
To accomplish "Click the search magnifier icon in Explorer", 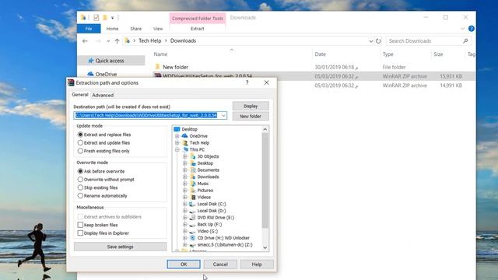I will (465, 41).
